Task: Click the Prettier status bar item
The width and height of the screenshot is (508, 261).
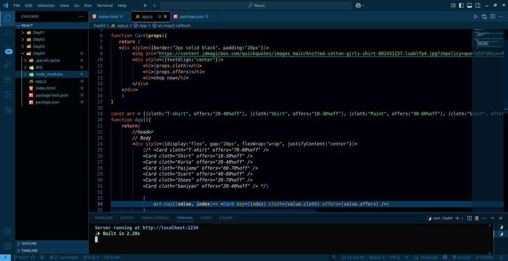Action: [484, 257]
